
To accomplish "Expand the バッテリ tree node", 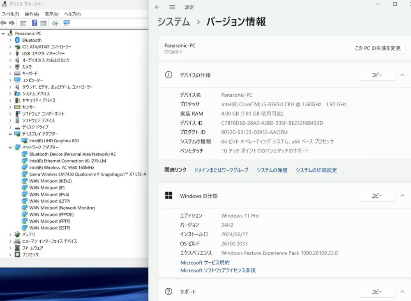I will [x=10, y=235].
